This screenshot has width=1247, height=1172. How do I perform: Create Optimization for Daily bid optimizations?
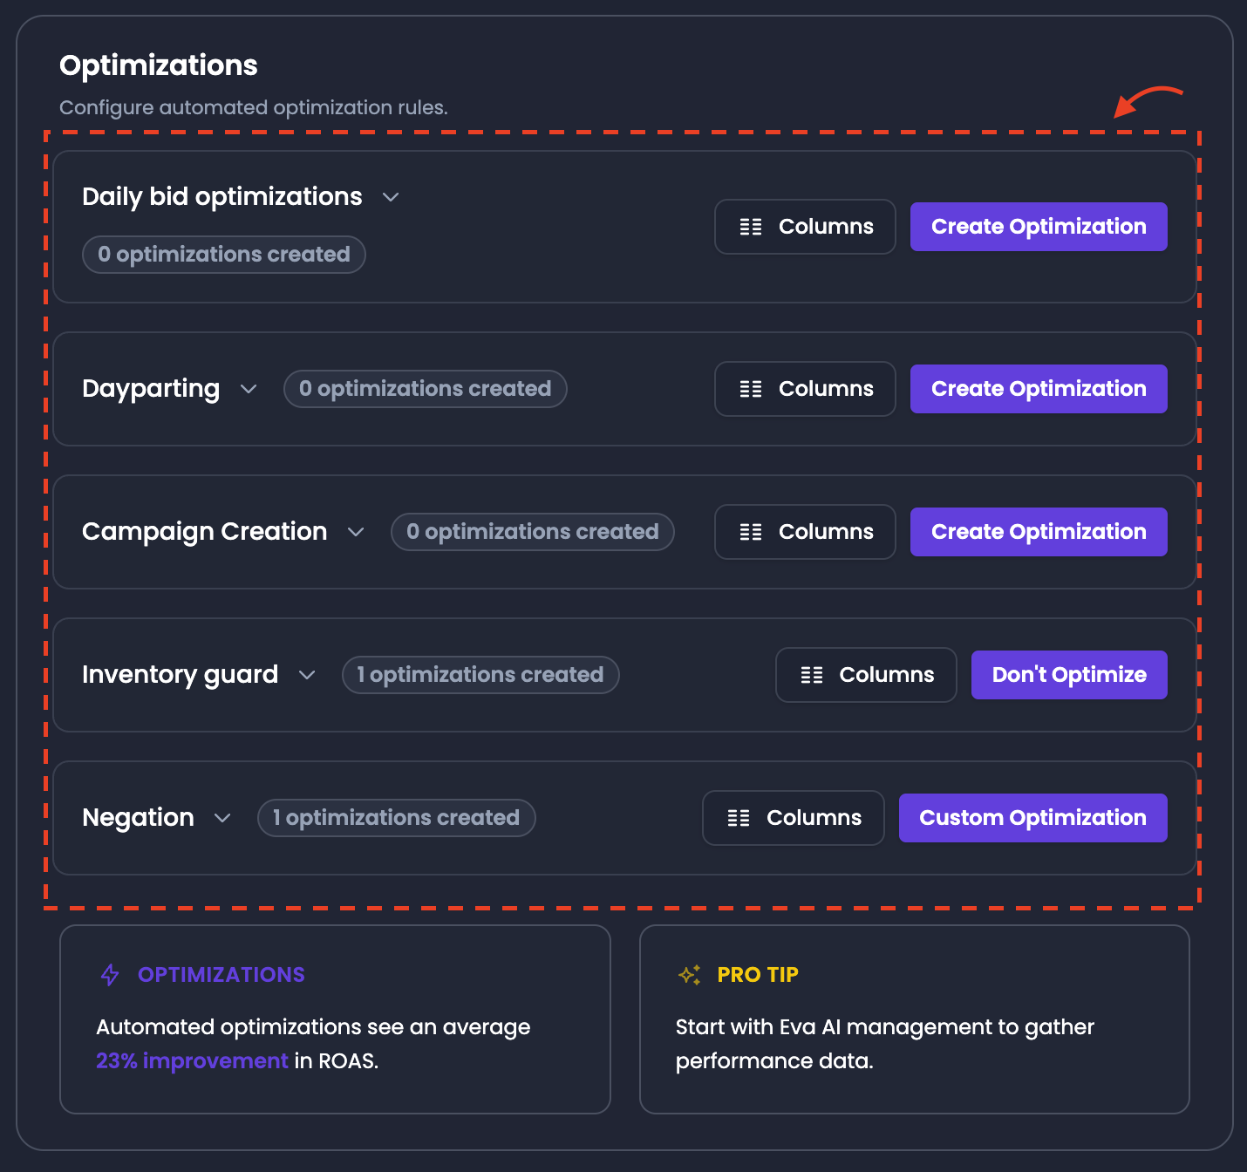click(1039, 227)
